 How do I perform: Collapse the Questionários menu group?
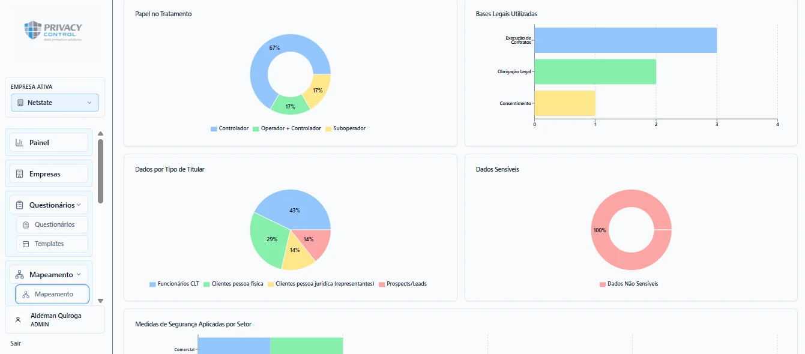(x=49, y=205)
